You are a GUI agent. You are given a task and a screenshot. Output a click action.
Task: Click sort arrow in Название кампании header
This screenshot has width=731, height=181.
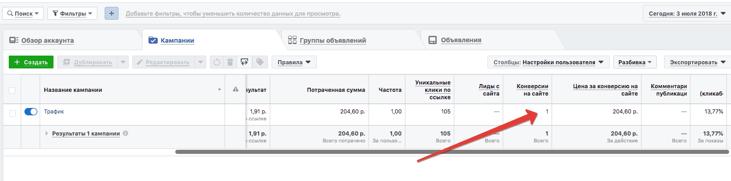[220, 90]
